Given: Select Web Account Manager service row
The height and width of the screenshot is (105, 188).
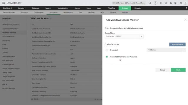Looking at the screenshot, I should (x=66, y=71).
